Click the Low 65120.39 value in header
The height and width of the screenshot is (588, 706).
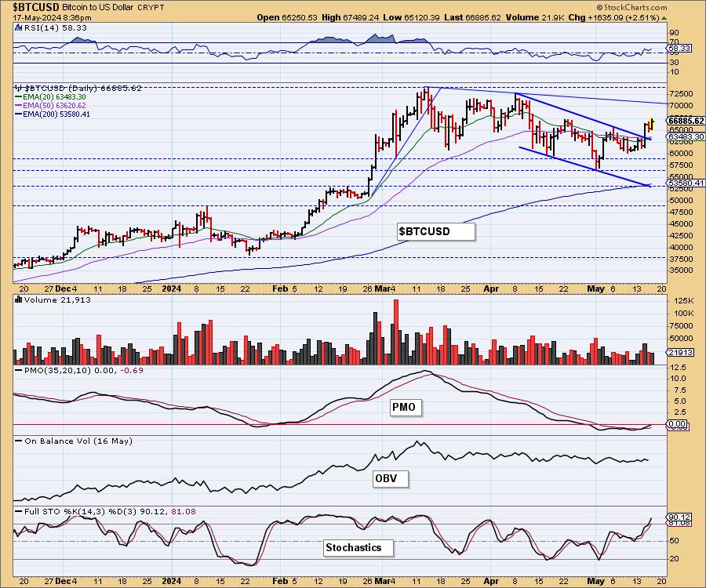click(410, 17)
